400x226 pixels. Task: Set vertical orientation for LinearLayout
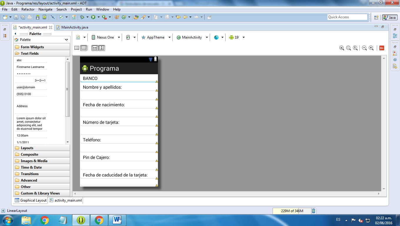point(84,48)
